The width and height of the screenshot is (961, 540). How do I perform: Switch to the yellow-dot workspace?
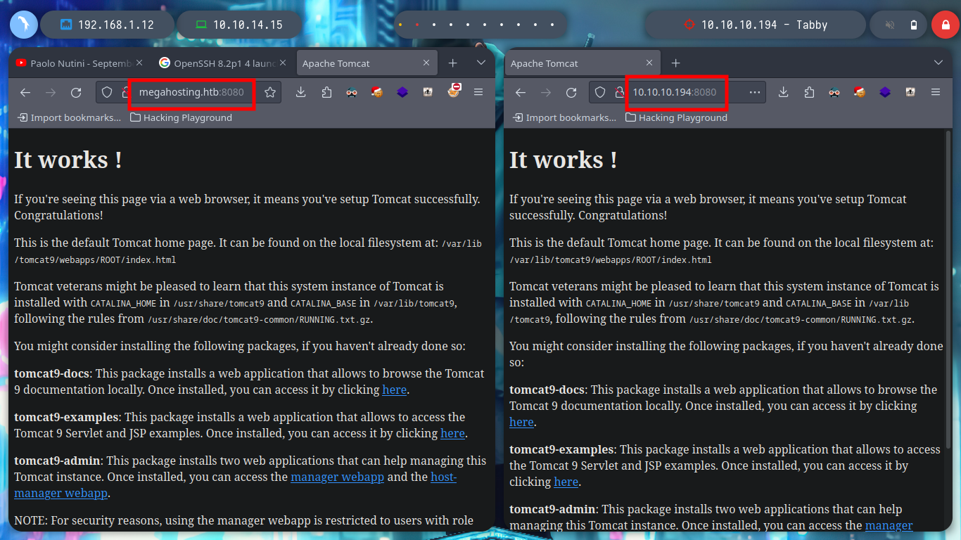pos(400,25)
